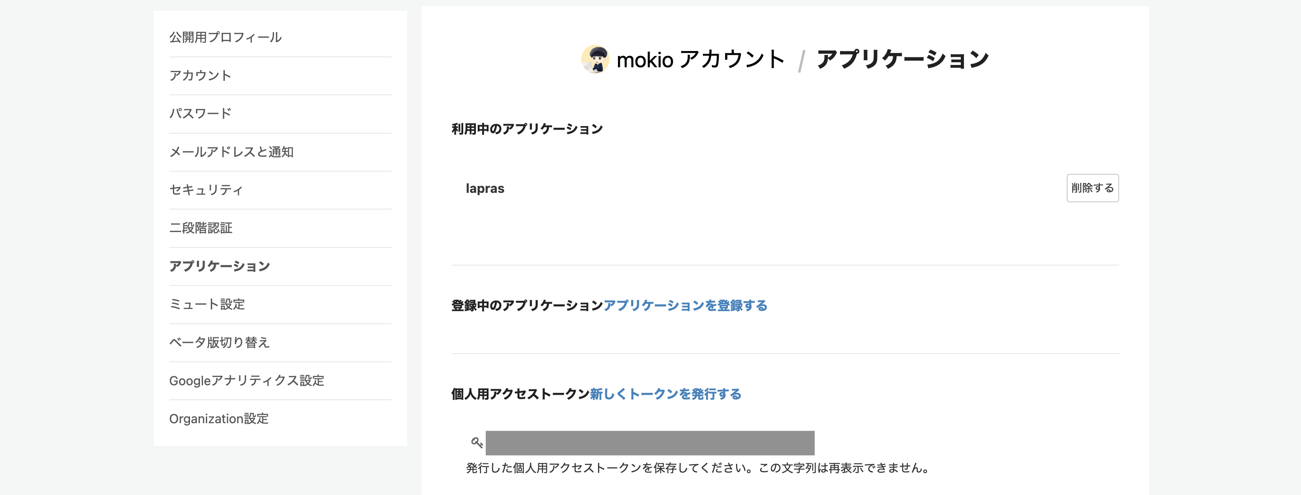Open Organization設定
1301x495 pixels.
coord(219,419)
